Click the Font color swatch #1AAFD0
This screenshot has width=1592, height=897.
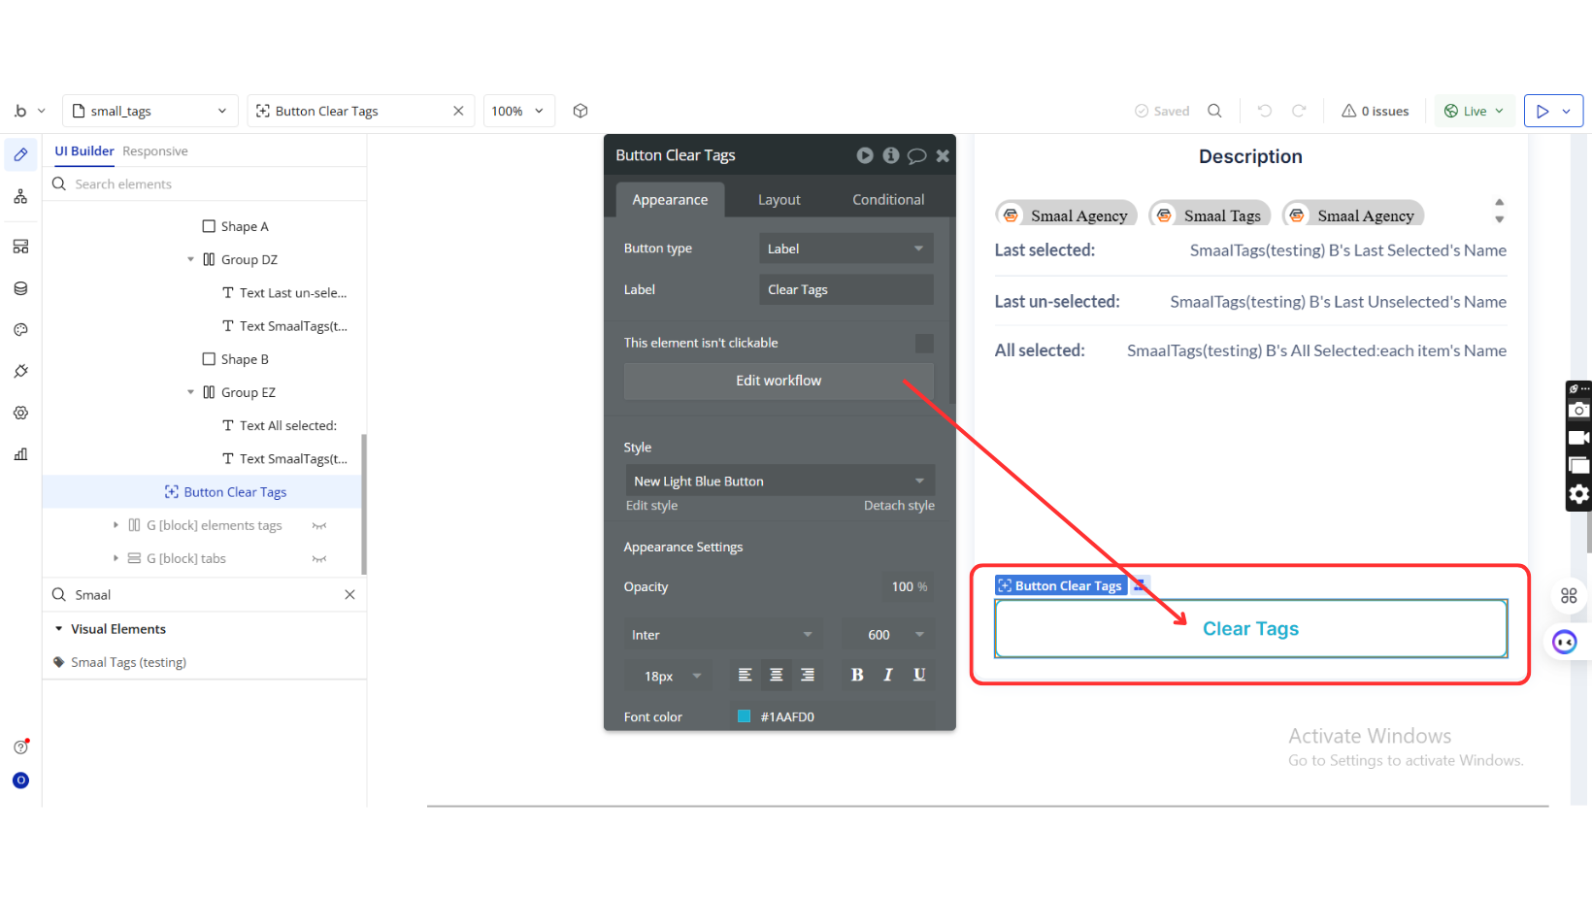pyautogui.click(x=745, y=716)
